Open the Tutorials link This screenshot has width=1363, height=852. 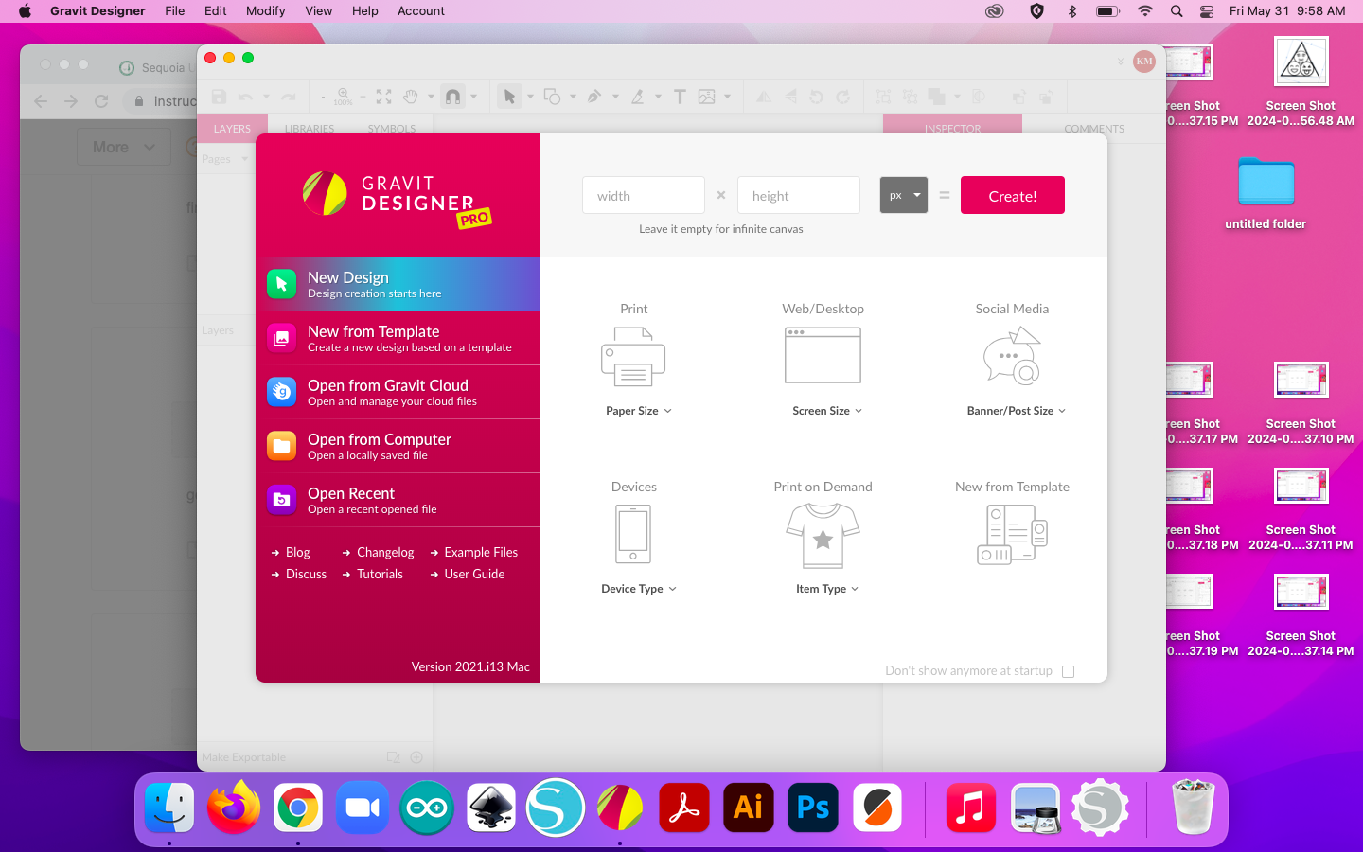(373, 574)
